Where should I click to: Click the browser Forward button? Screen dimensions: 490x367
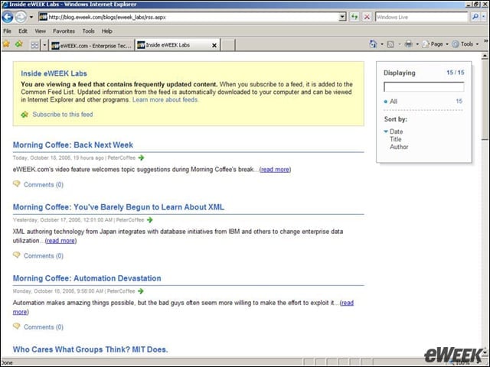click(x=21, y=17)
